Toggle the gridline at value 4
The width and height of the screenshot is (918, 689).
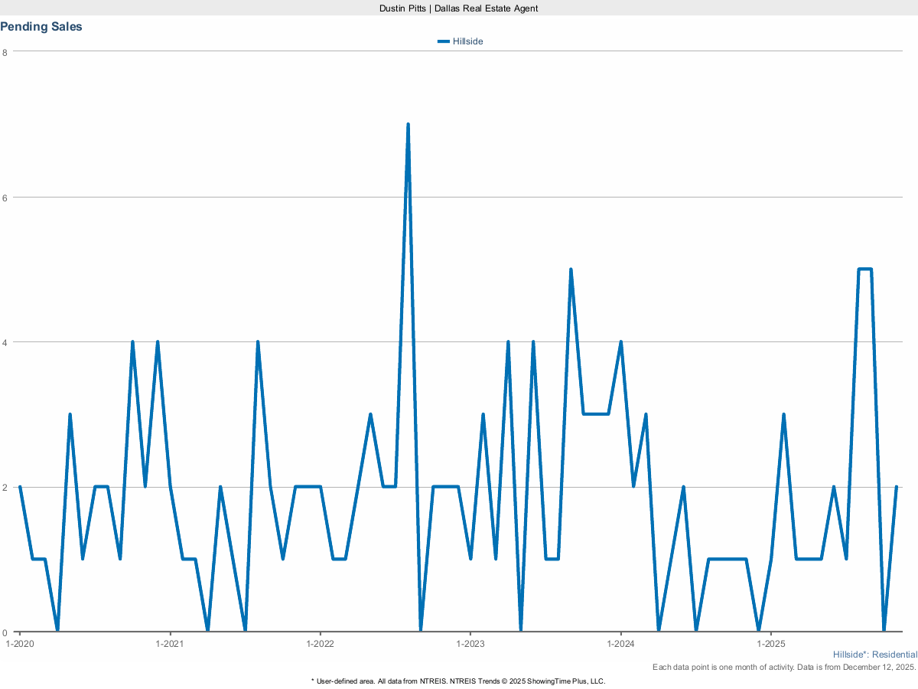click(459, 340)
